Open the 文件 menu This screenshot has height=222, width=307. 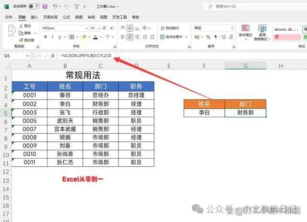[x=9, y=17]
